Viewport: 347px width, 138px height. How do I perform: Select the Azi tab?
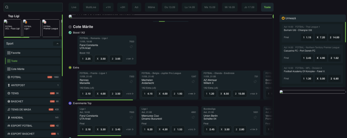point(137,7)
